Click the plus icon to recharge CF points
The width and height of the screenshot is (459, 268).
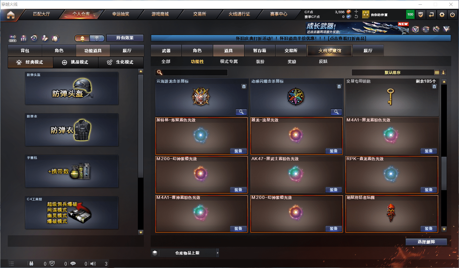[356, 11]
